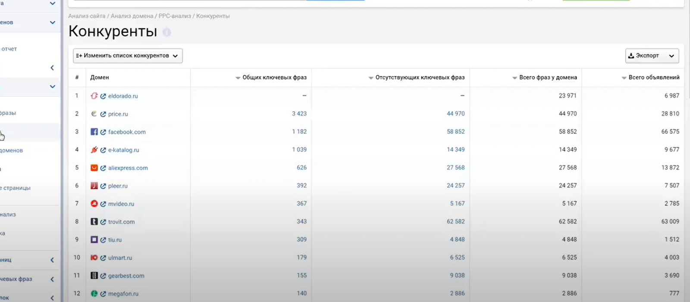The width and height of the screenshot is (690, 302).
Task: Open external link icon for ulmart.ru
Action: click(103, 258)
